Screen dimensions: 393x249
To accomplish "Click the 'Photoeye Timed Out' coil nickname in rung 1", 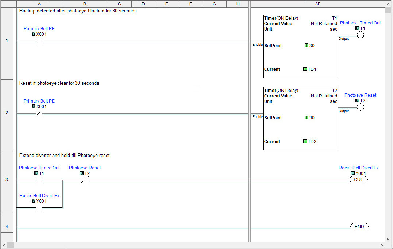I will (360, 23).
